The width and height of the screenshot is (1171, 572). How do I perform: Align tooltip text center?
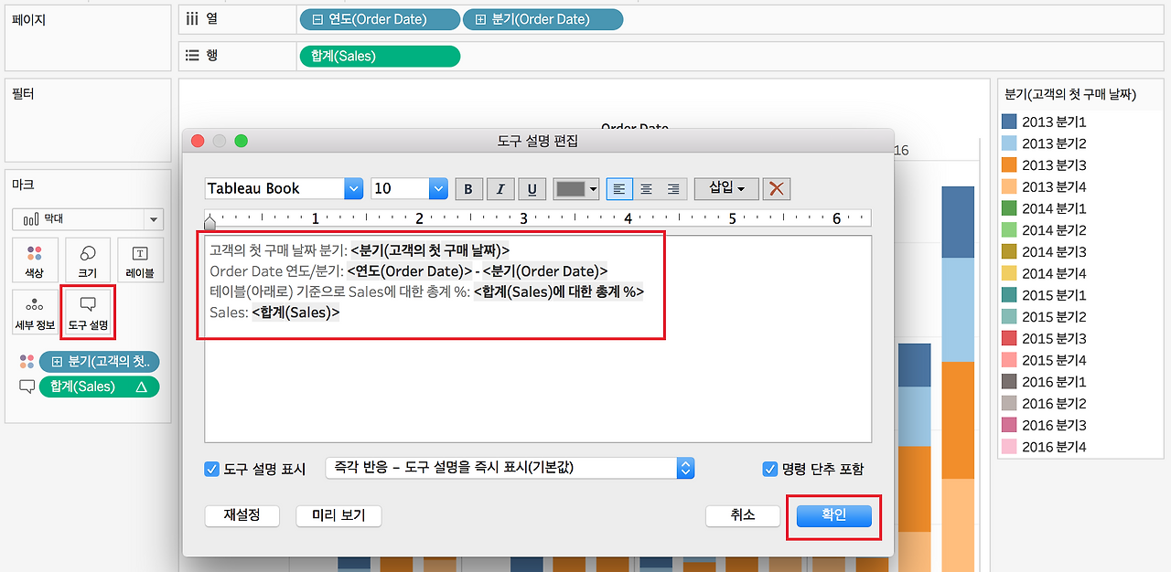pos(647,189)
